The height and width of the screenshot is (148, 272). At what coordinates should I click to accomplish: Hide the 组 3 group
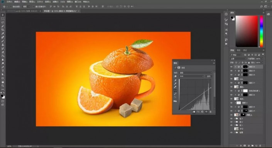click(x=231, y=119)
